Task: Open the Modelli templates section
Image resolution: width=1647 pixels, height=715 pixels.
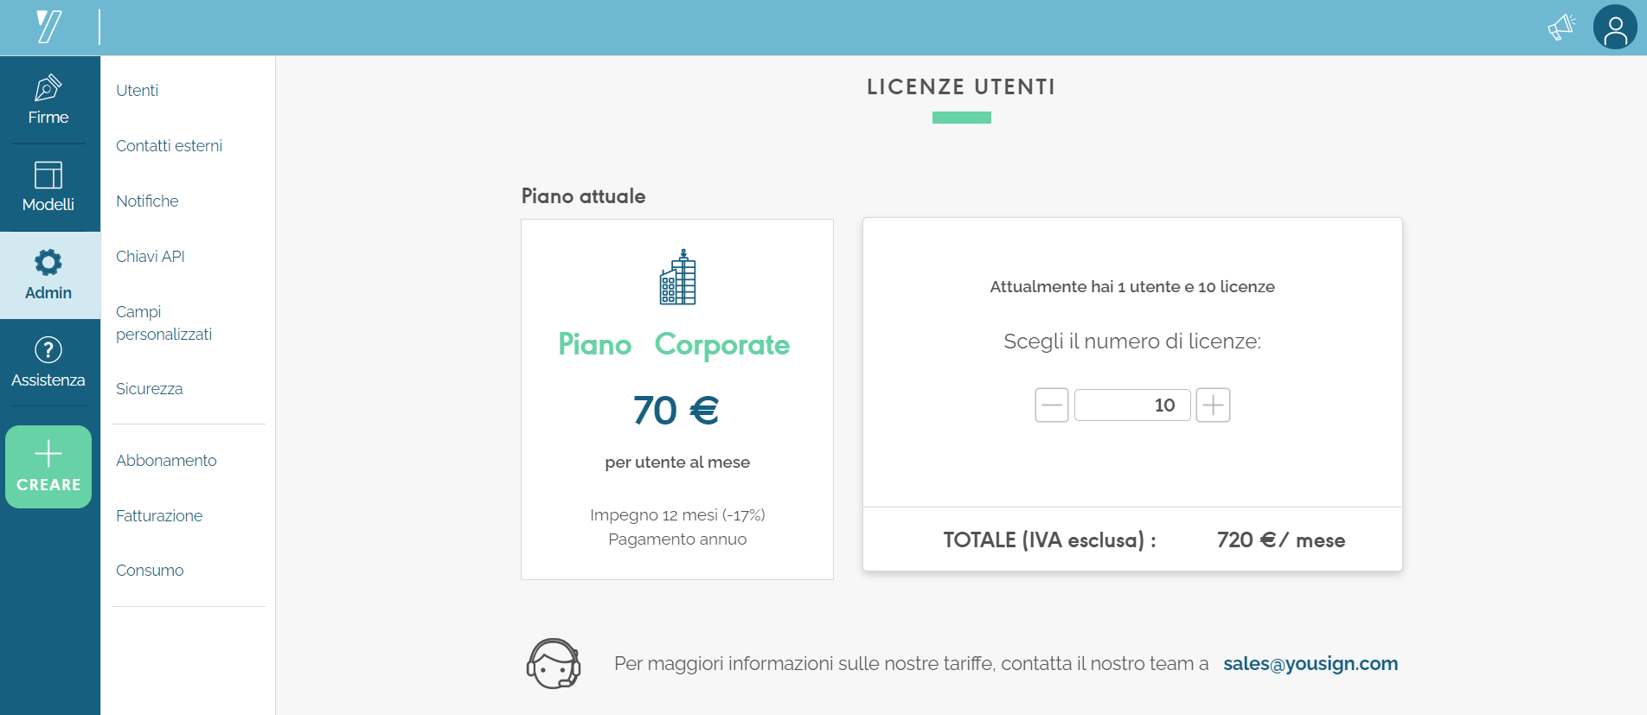Action: [48, 188]
